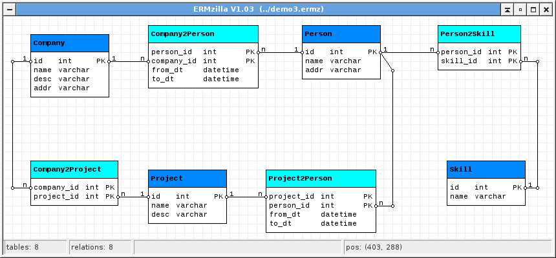Click the 'relations: 8' status bar entry
This screenshot has width=556, height=258.
[x=100, y=247]
